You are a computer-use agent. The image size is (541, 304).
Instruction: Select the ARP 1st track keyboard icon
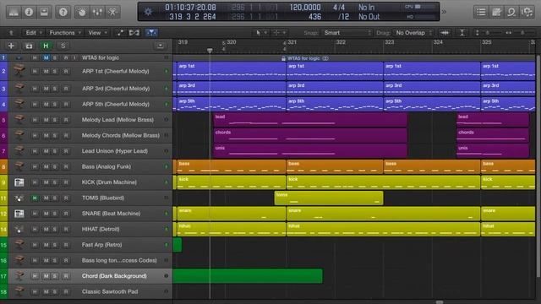19,71
